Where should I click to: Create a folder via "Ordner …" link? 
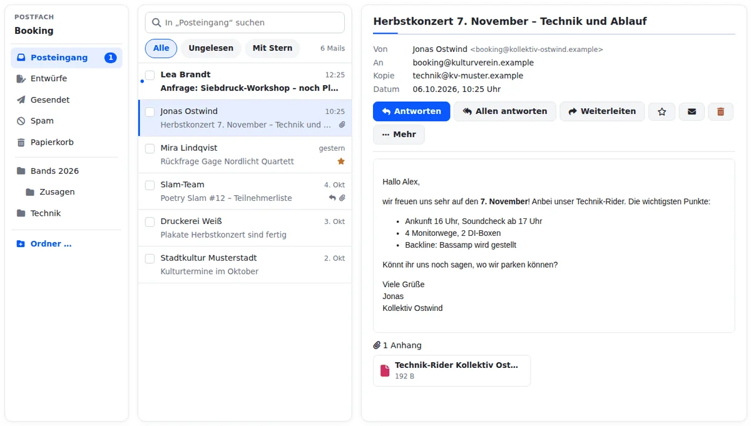point(66,244)
